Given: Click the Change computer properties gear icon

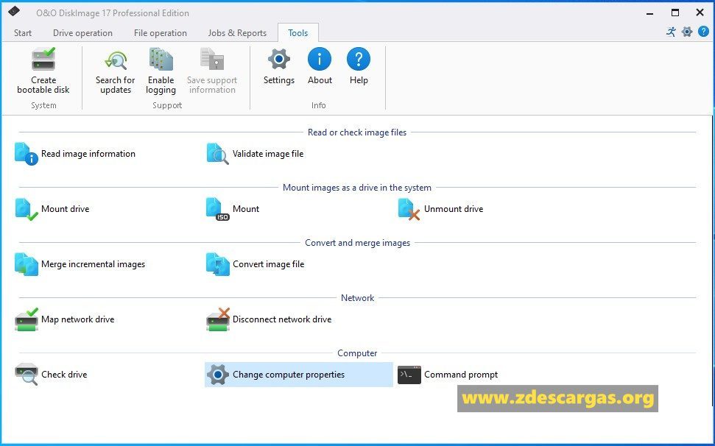Looking at the screenshot, I should coord(217,375).
